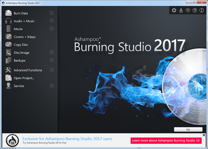This screenshot has height=149, width=208.
Task: Click the Covers + Inlays disc icon
Action: click(x=8, y=37)
